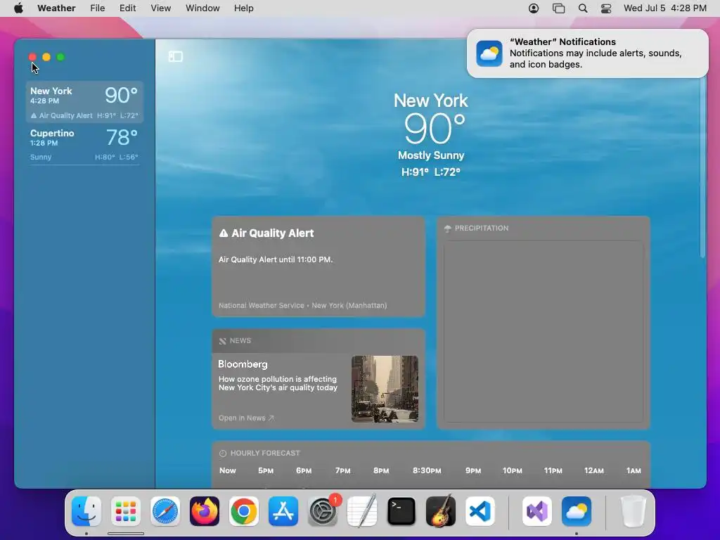
Task: Launch Google Chrome from the Dock
Action: [244, 511]
